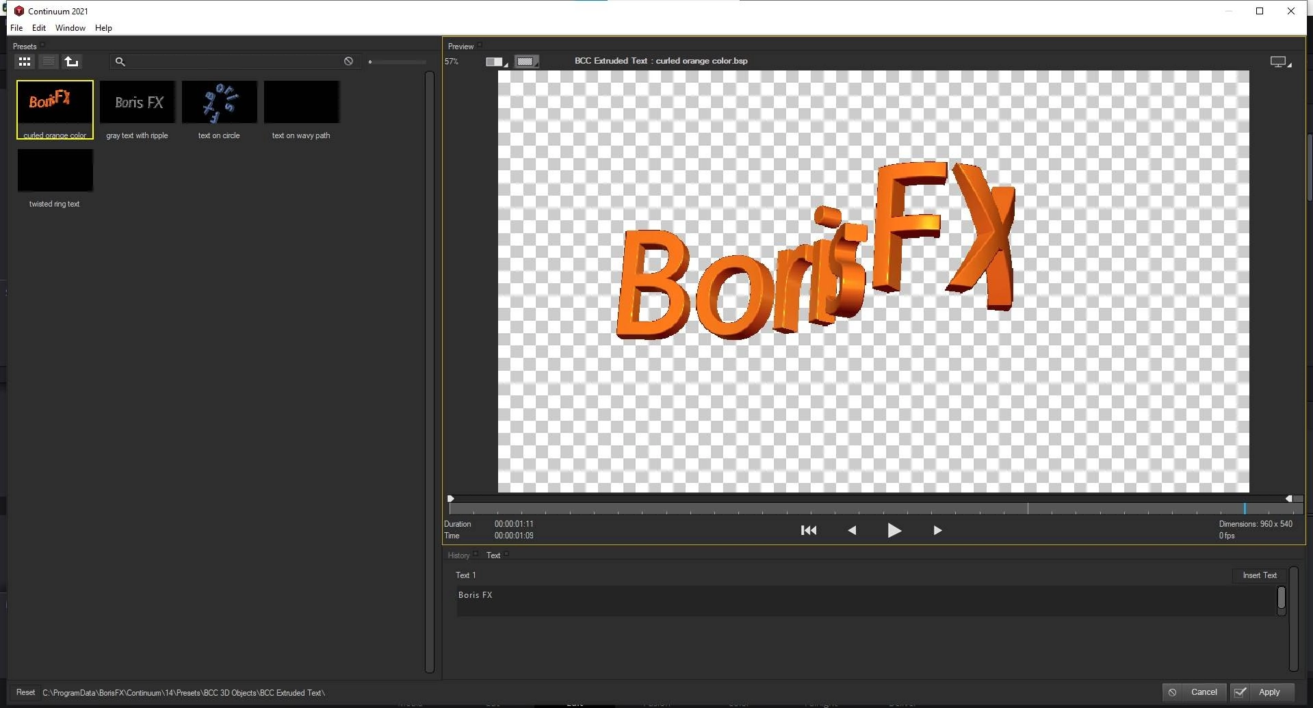Image resolution: width=1313 pixels, height=708 pixels.
Task: Switch to the Text tab
Action: (x=493, y=555)
